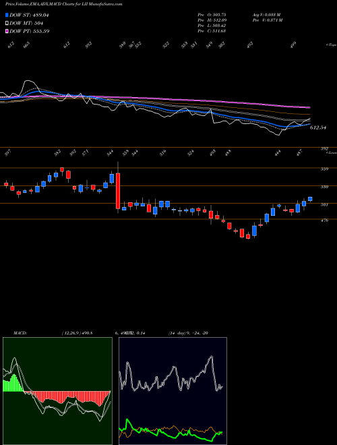The height and width of the screenshot is (445, 337).
Task: Click the Pre O value 505.75
Action: (218, 14)
